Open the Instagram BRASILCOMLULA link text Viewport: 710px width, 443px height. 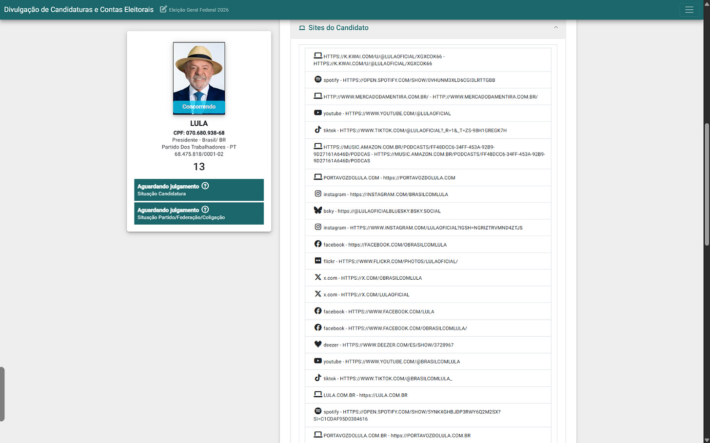coord(399,194)
